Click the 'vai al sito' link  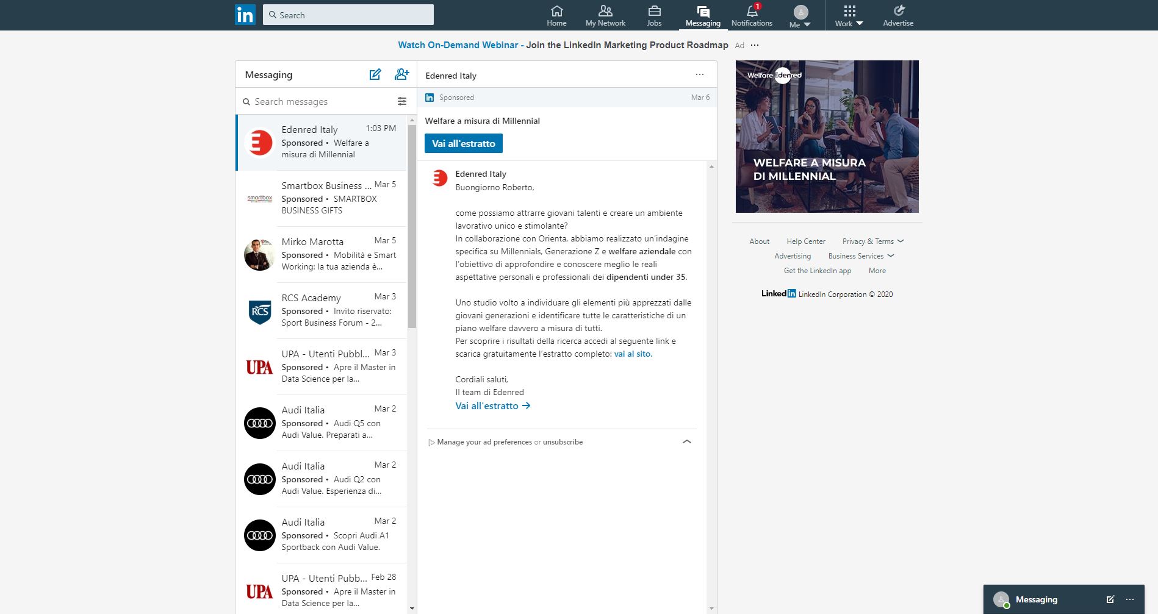click(x=633, y=354)
